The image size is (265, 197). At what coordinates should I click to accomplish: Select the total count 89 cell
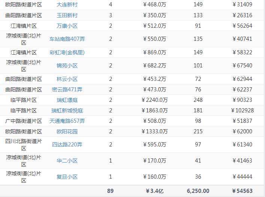pos(110,191)
